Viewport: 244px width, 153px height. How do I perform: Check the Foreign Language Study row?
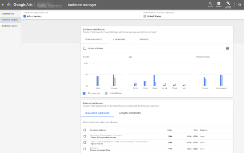[x=85, y=149]
